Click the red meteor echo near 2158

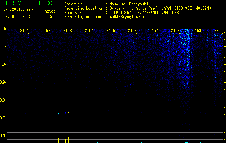tap(171, 113)
